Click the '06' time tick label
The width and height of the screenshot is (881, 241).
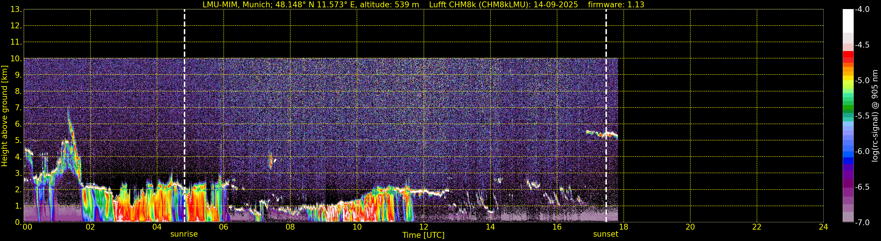(x=224, y=227)
